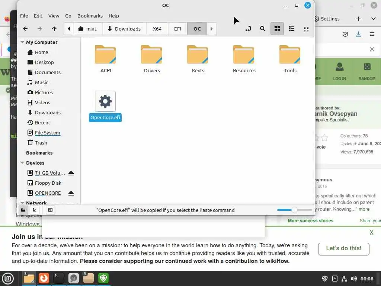Open the Resources folder

click(244, 59)
